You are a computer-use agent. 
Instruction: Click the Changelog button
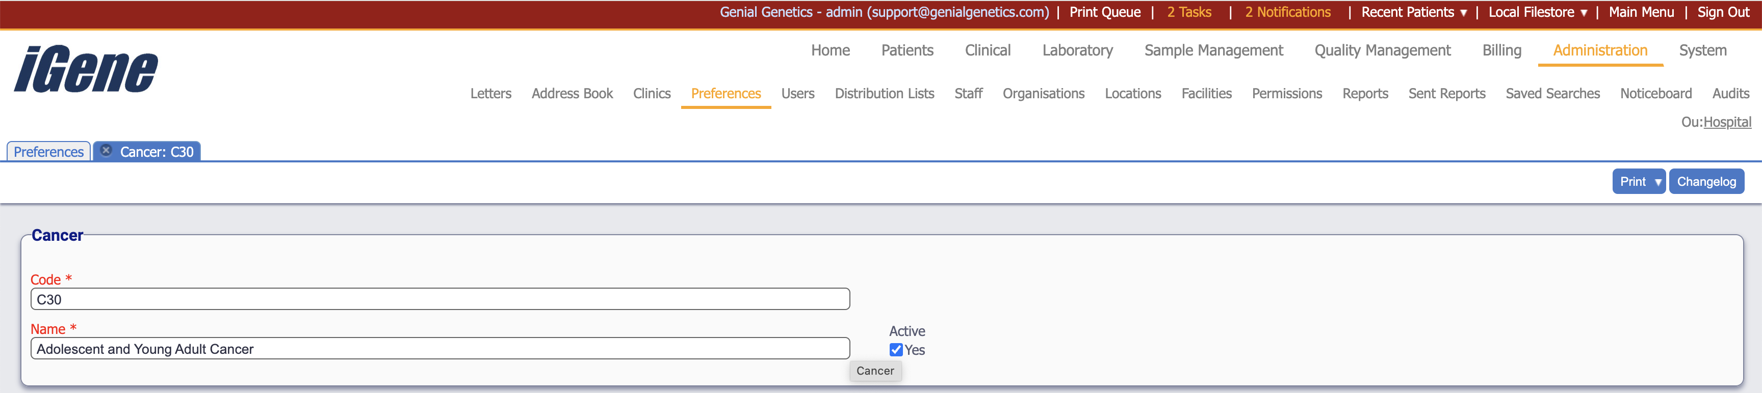(x=1706, y=182)
